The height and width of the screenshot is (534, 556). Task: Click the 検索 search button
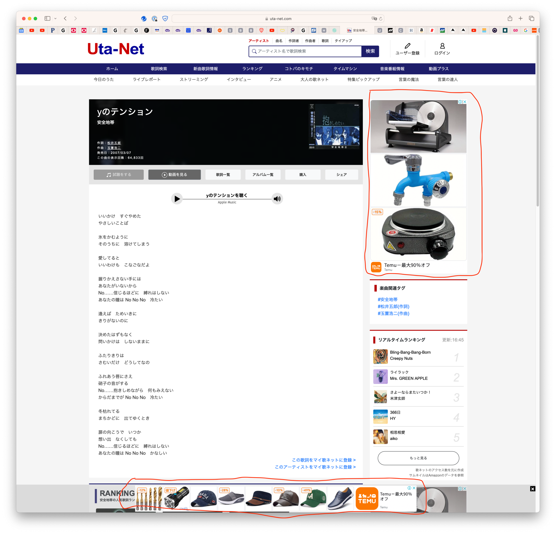[x=370, y=51]
